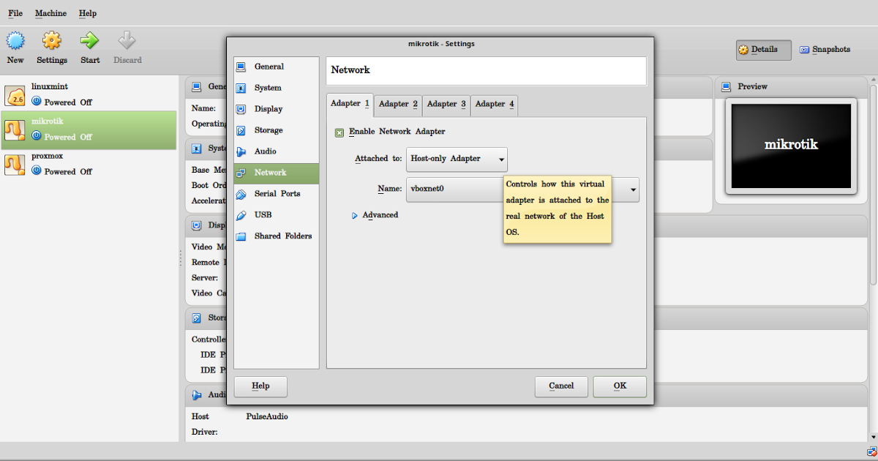Viewport: 878px width, 461px height.
Task: Open the File menu
Action: click(x=15, y=13)
